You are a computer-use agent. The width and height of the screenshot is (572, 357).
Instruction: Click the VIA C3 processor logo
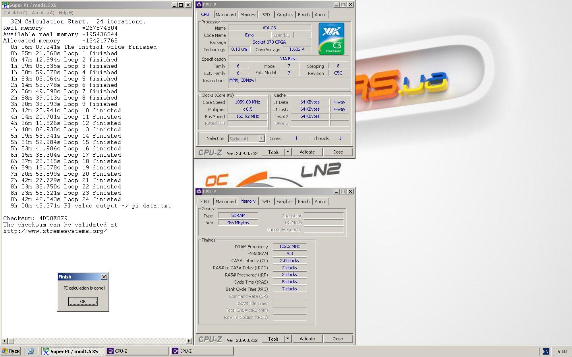[331, 38]
